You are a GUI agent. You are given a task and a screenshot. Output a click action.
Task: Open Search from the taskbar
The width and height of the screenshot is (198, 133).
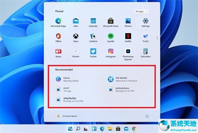[x=78, y=129]
